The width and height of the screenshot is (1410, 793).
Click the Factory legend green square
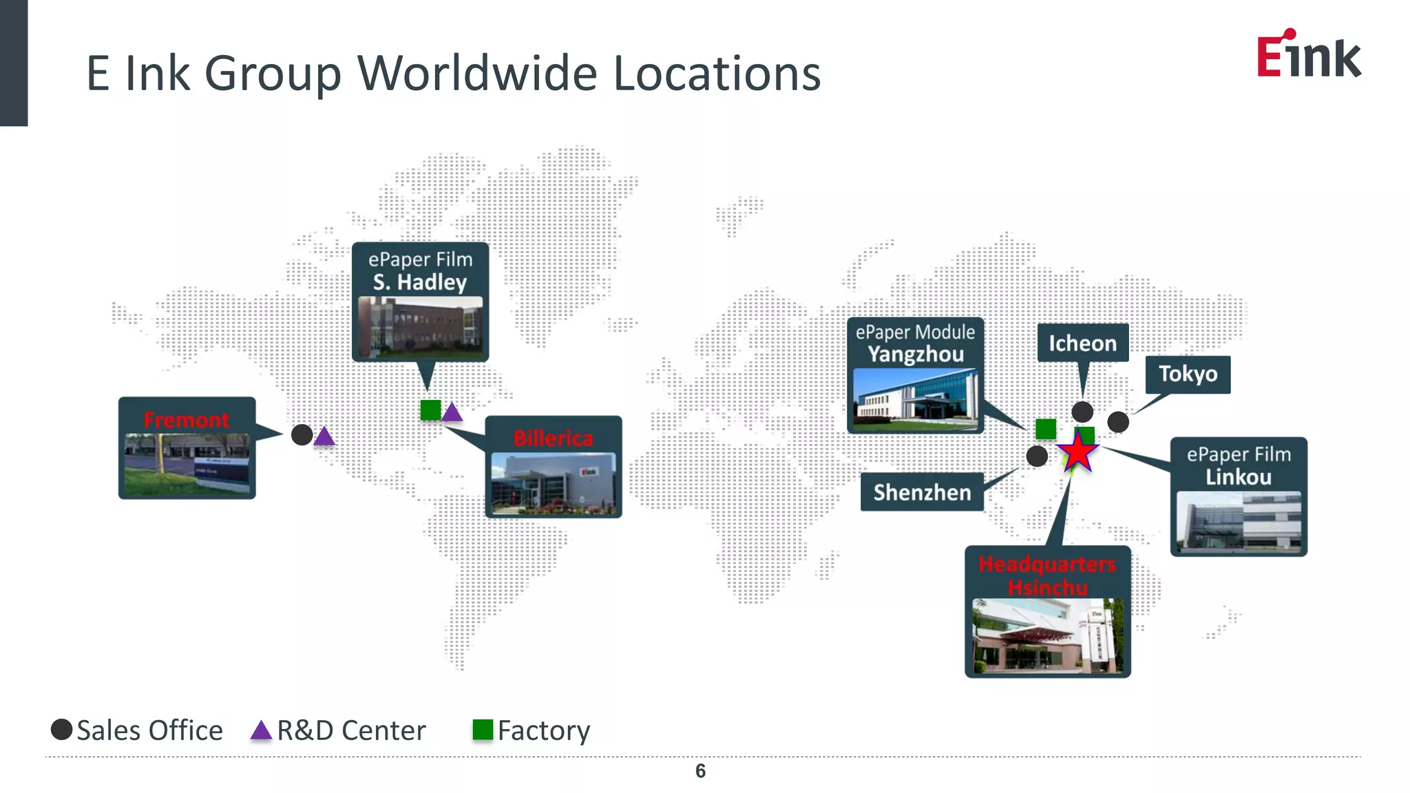483,730
